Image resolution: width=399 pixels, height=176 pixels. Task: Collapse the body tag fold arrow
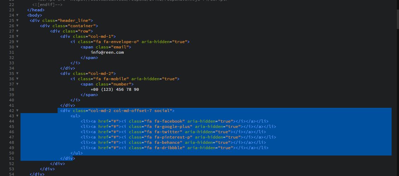pos(17,15)
